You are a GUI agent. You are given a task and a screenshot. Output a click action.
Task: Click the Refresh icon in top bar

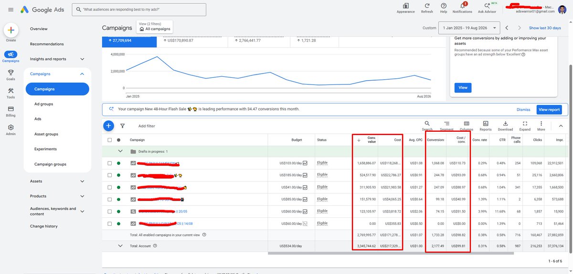pos(427,6)
